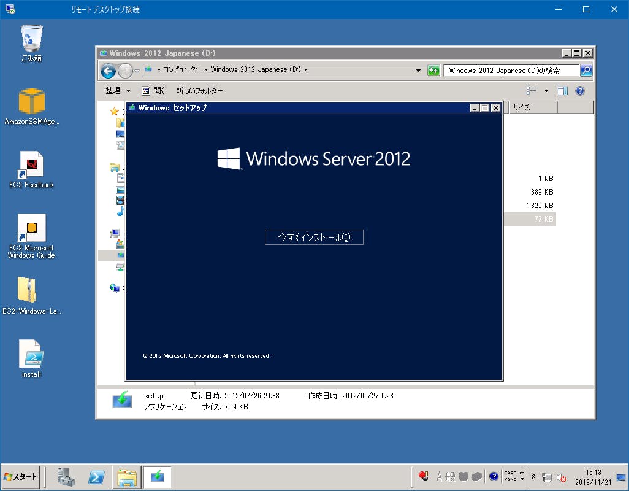Click the Explorer back arrow button
This screenshot has width=629, height=491.
[108, 71]
